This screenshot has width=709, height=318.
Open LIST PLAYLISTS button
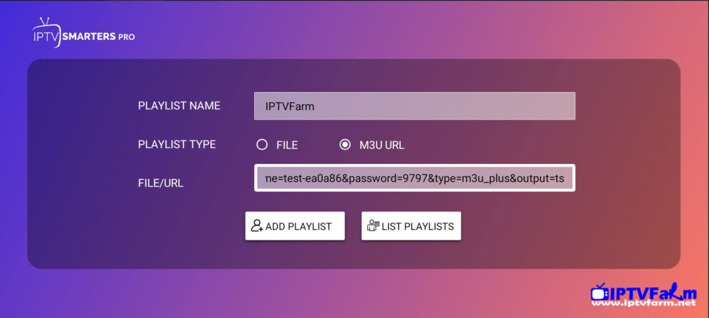click(x=411, y=226)
